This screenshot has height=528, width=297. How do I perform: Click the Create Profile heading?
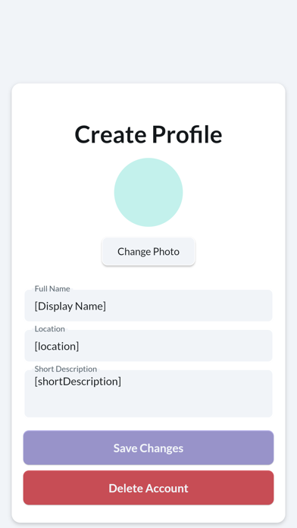pos(148,134)
